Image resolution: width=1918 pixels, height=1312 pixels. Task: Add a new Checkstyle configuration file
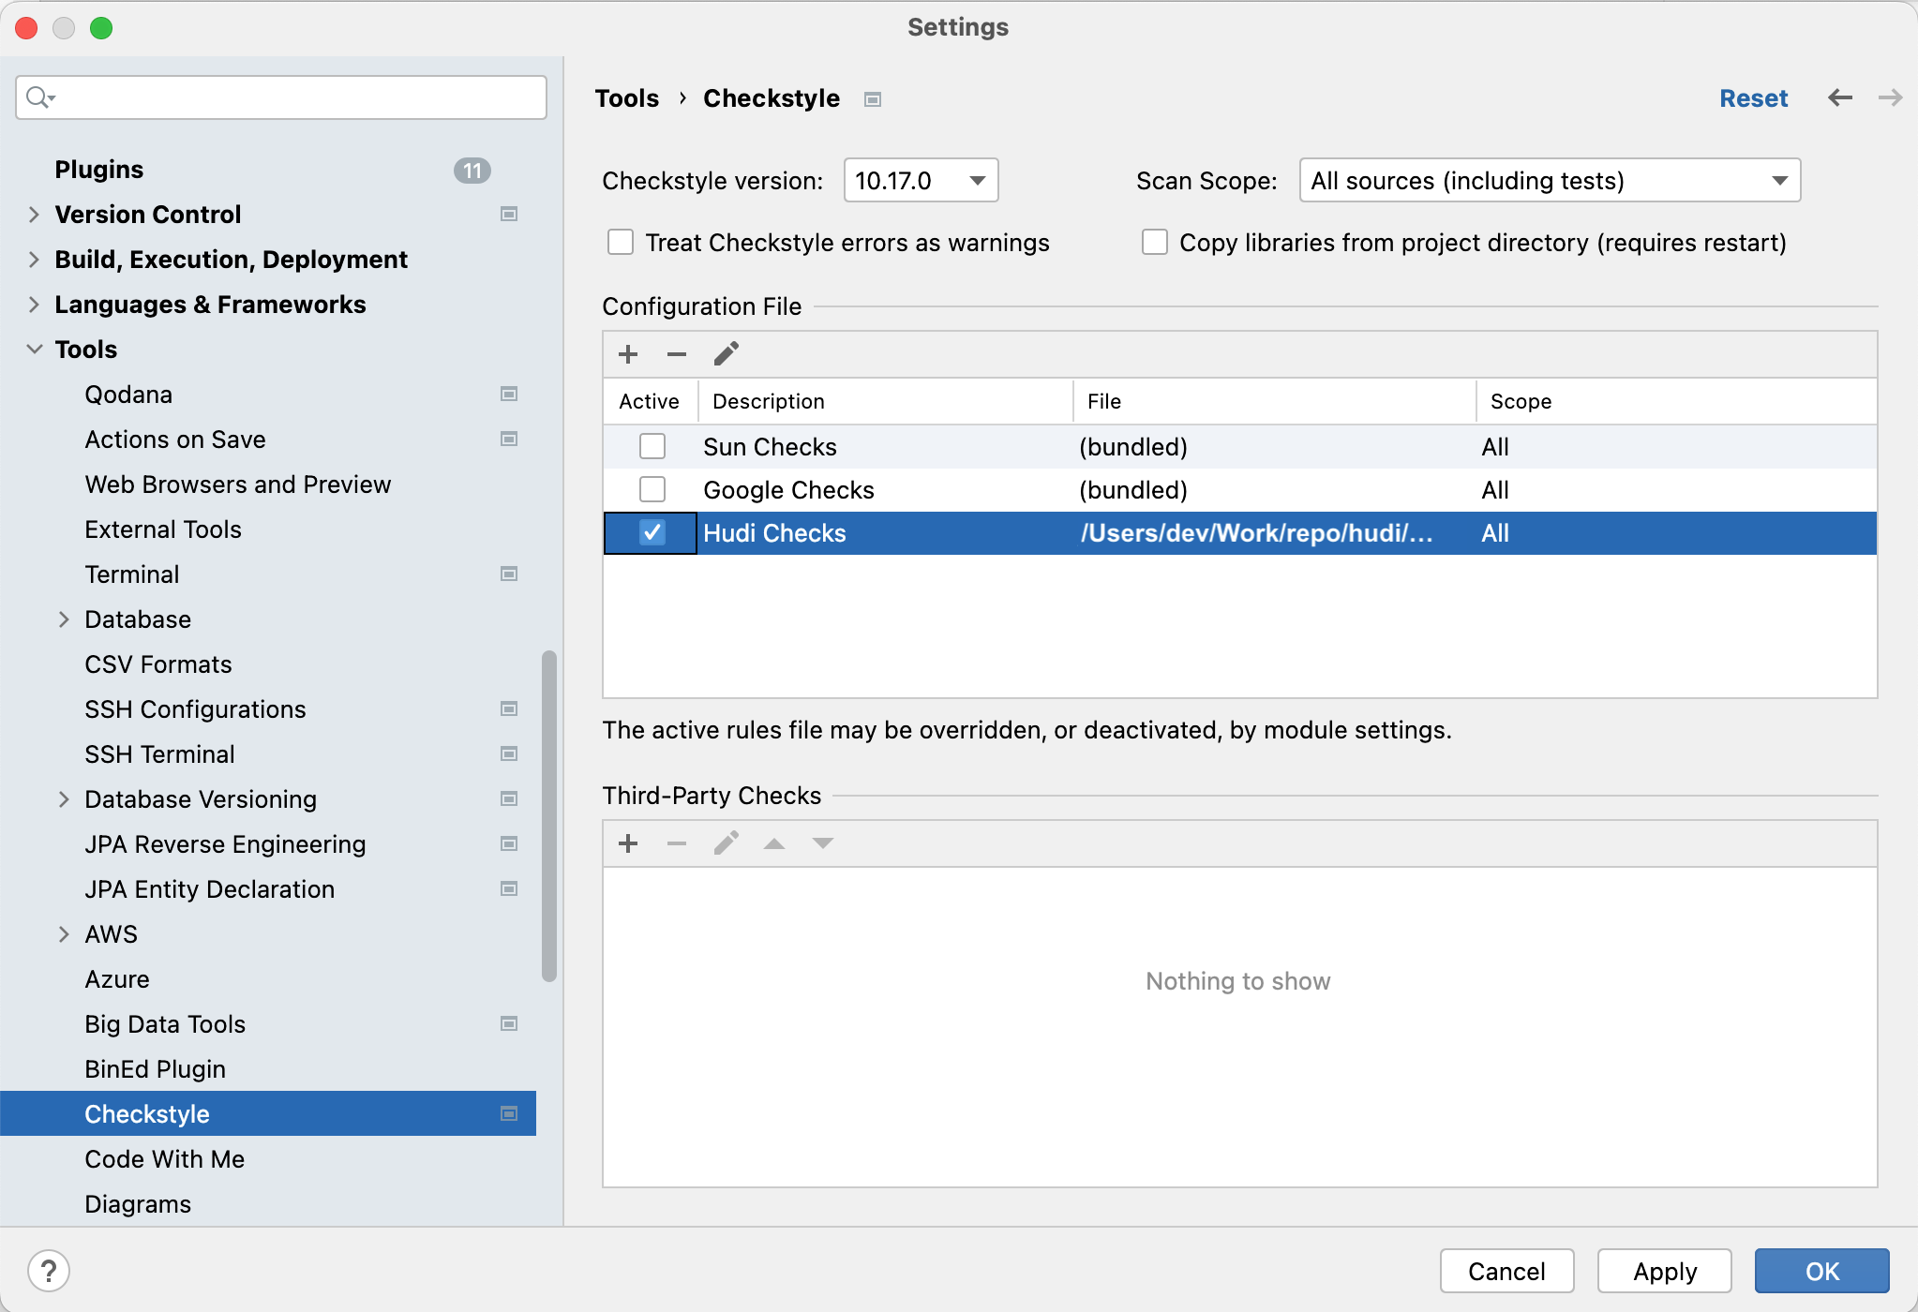click(x=628, y=354)
